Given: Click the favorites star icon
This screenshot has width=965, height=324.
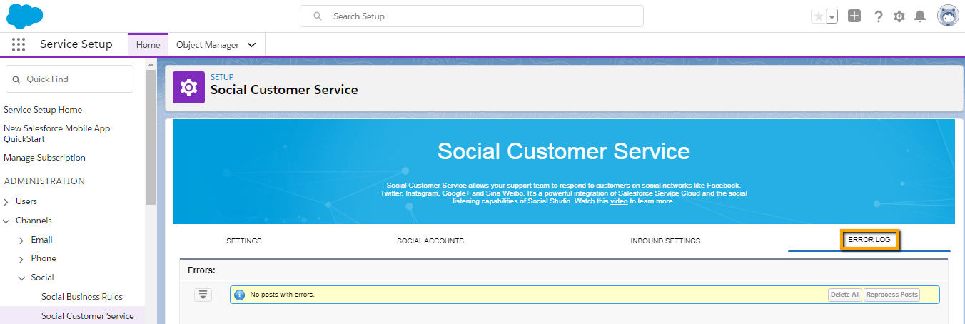Looking at the screenshot, I should pos(818,16).
